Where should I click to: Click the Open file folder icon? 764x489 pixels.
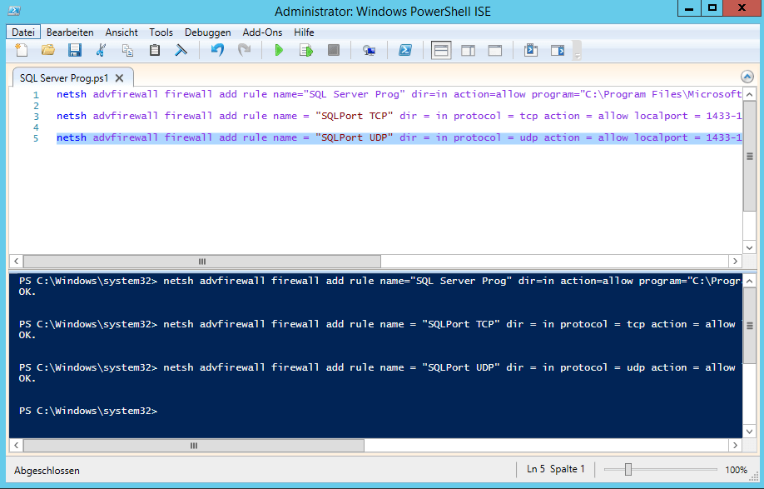point(48,51)
